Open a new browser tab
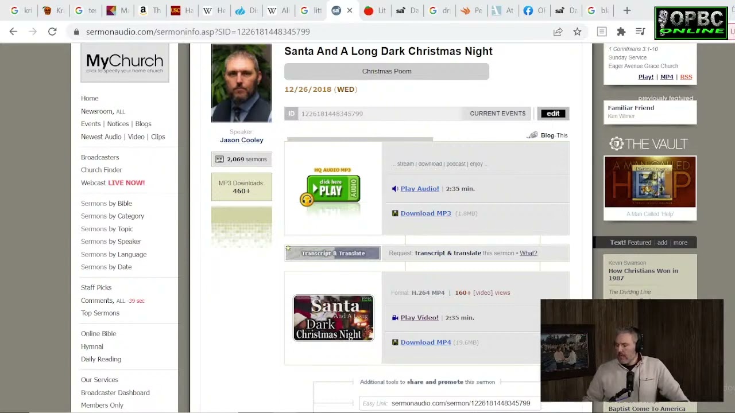This screenshot has height=413, width=735. click(x=627, y=10)
